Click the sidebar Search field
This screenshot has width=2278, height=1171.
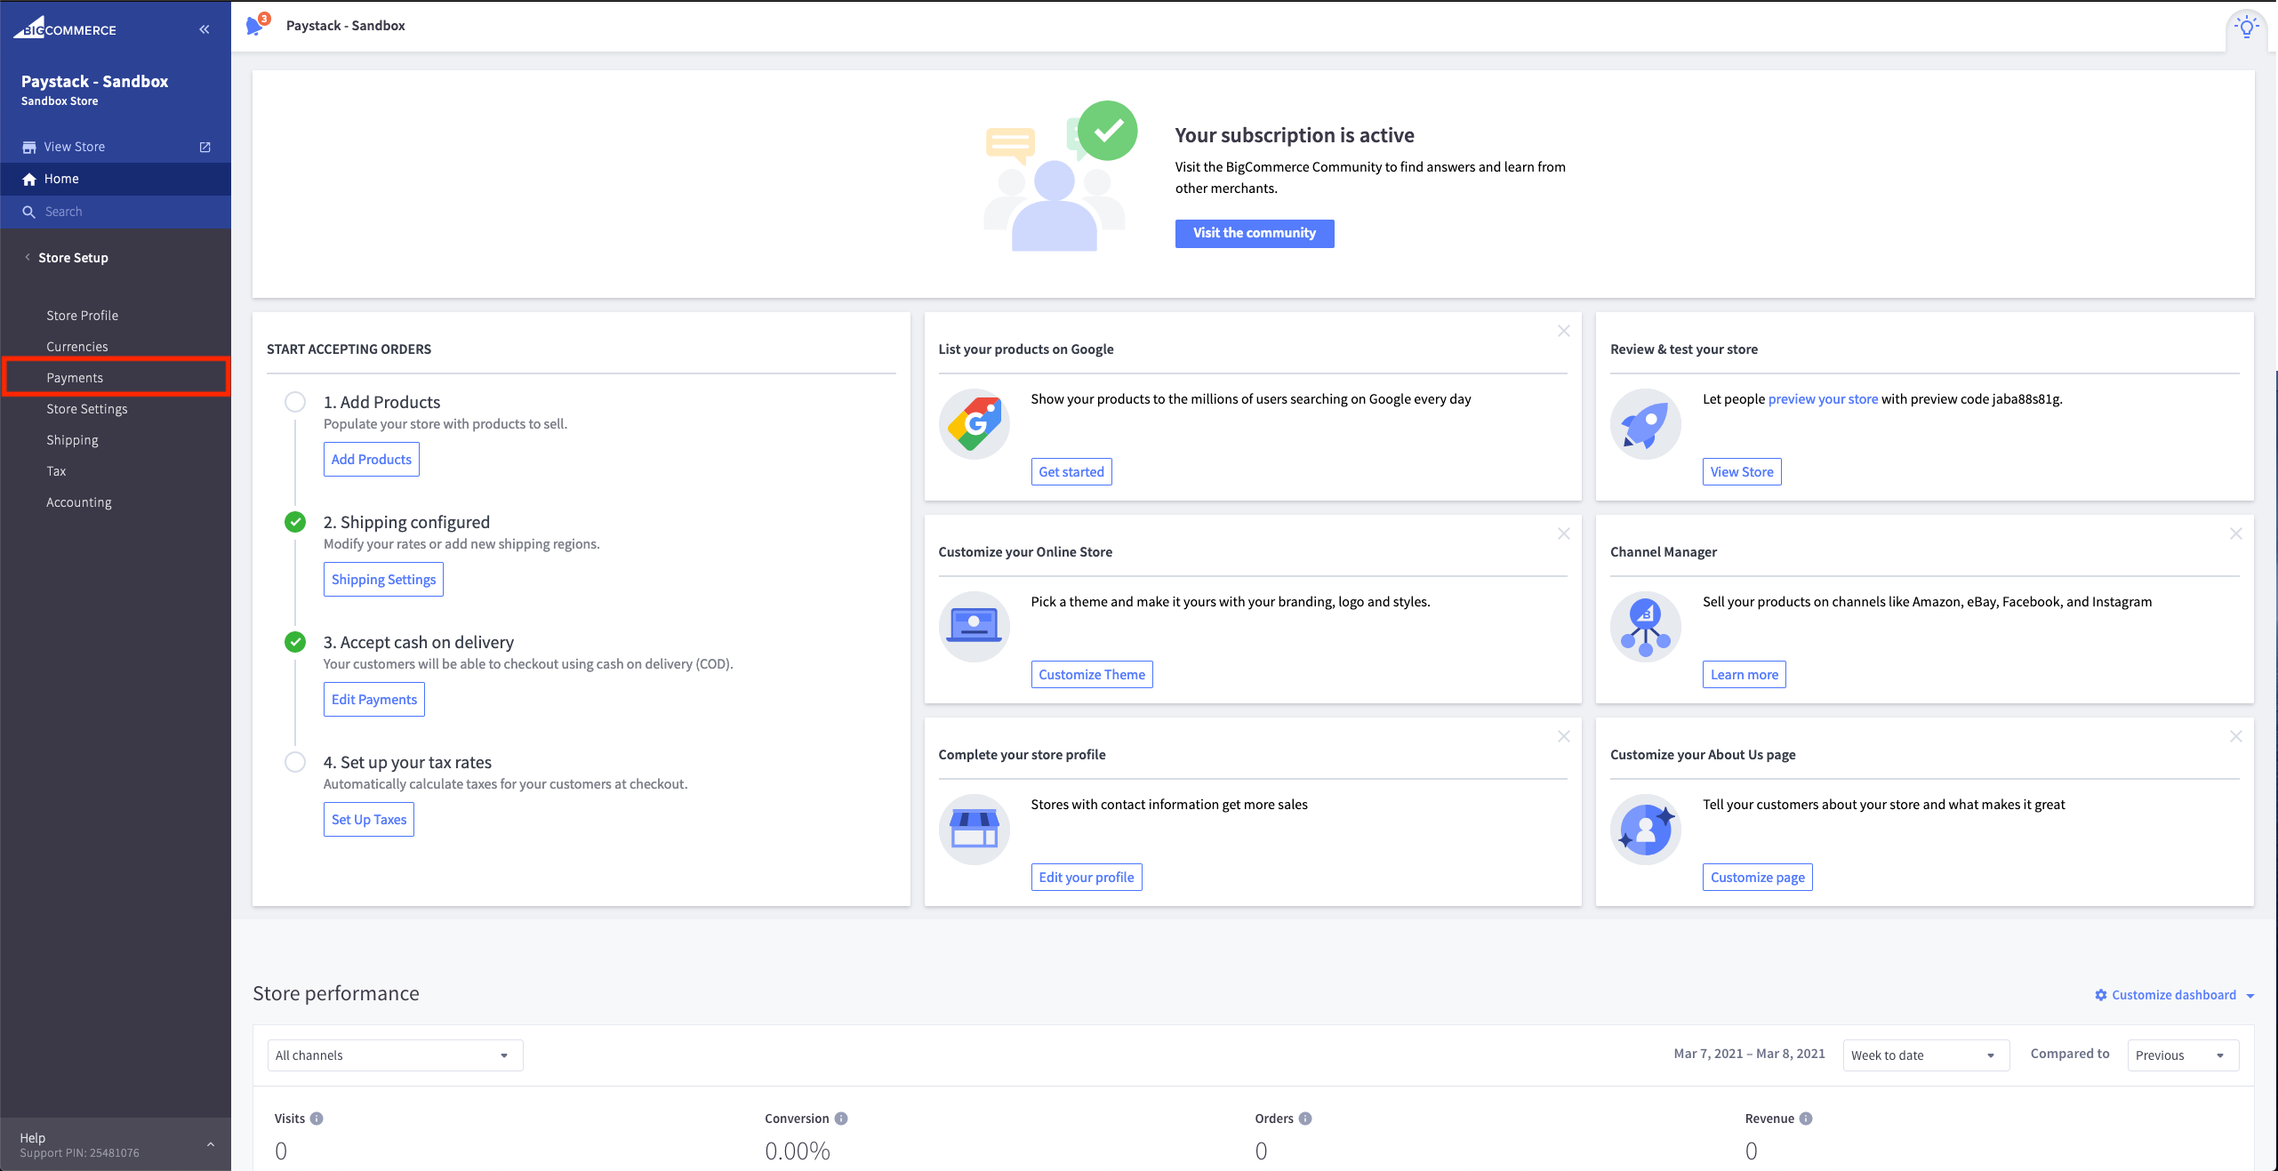[x=116, y=212]
